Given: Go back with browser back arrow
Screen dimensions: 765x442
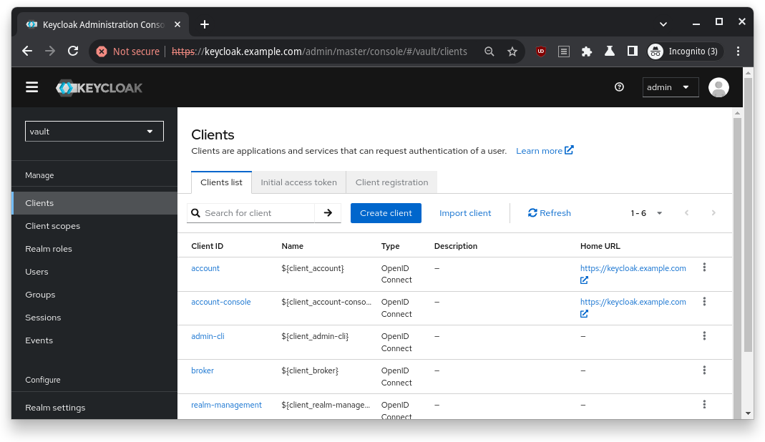Looking at the screenshot, I should [x=27, y=51].
